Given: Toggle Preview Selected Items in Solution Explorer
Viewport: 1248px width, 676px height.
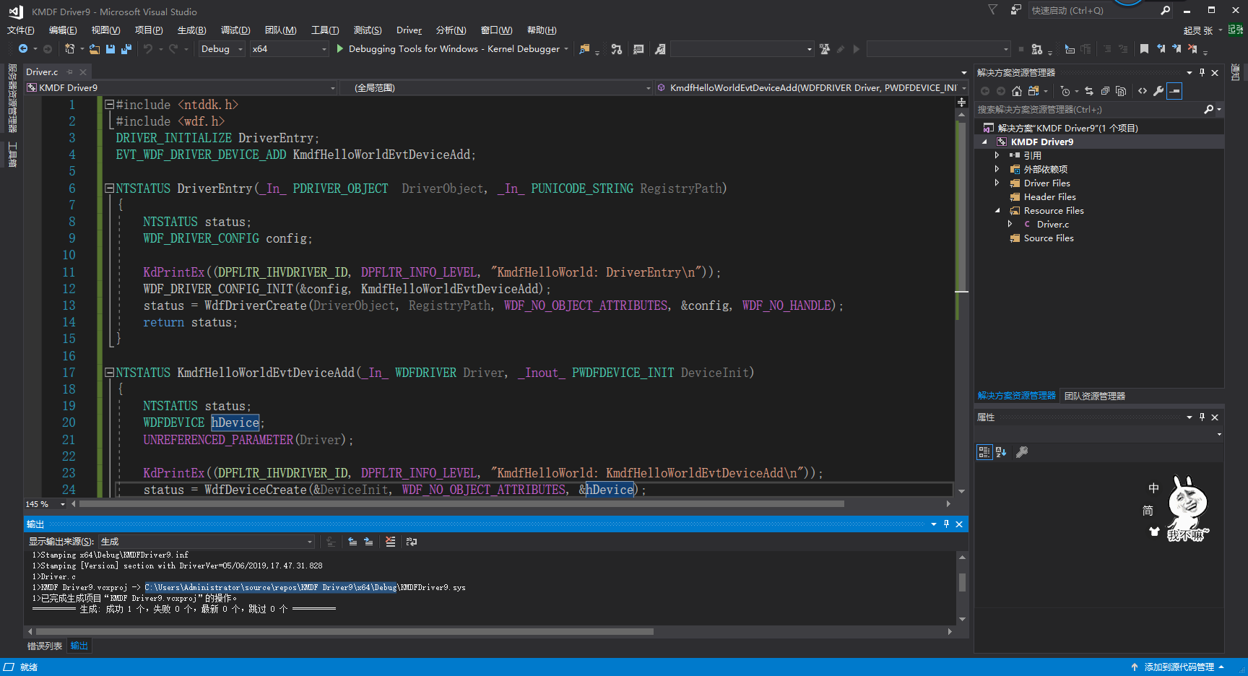Looking at the screenshot, I should (1174, 91).
